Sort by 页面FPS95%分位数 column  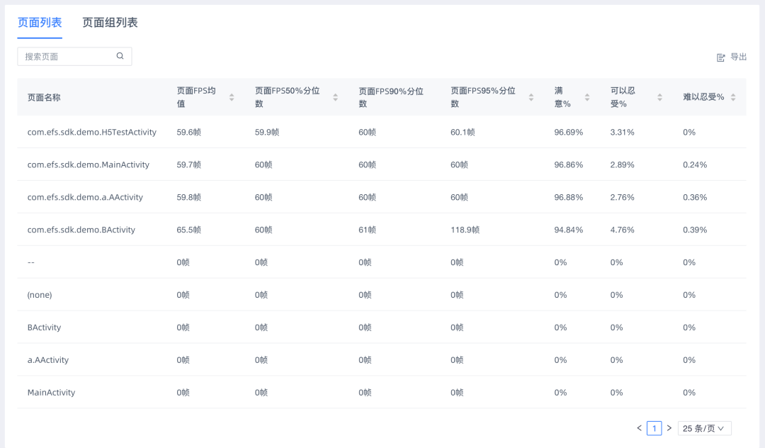531,97
